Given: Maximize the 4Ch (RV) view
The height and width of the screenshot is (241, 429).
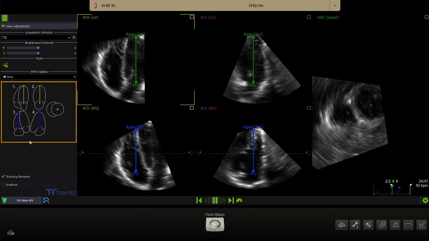Looking at the screenshot, I should 192,108.
